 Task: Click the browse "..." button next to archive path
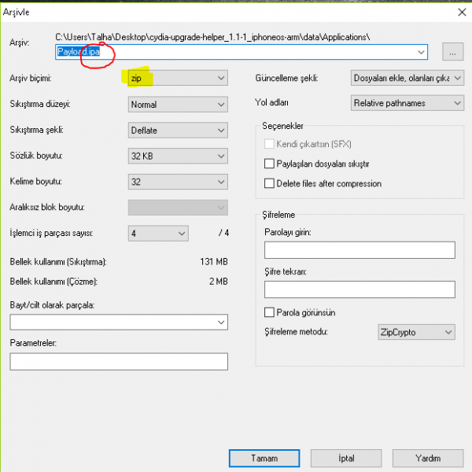pos(452,52)
